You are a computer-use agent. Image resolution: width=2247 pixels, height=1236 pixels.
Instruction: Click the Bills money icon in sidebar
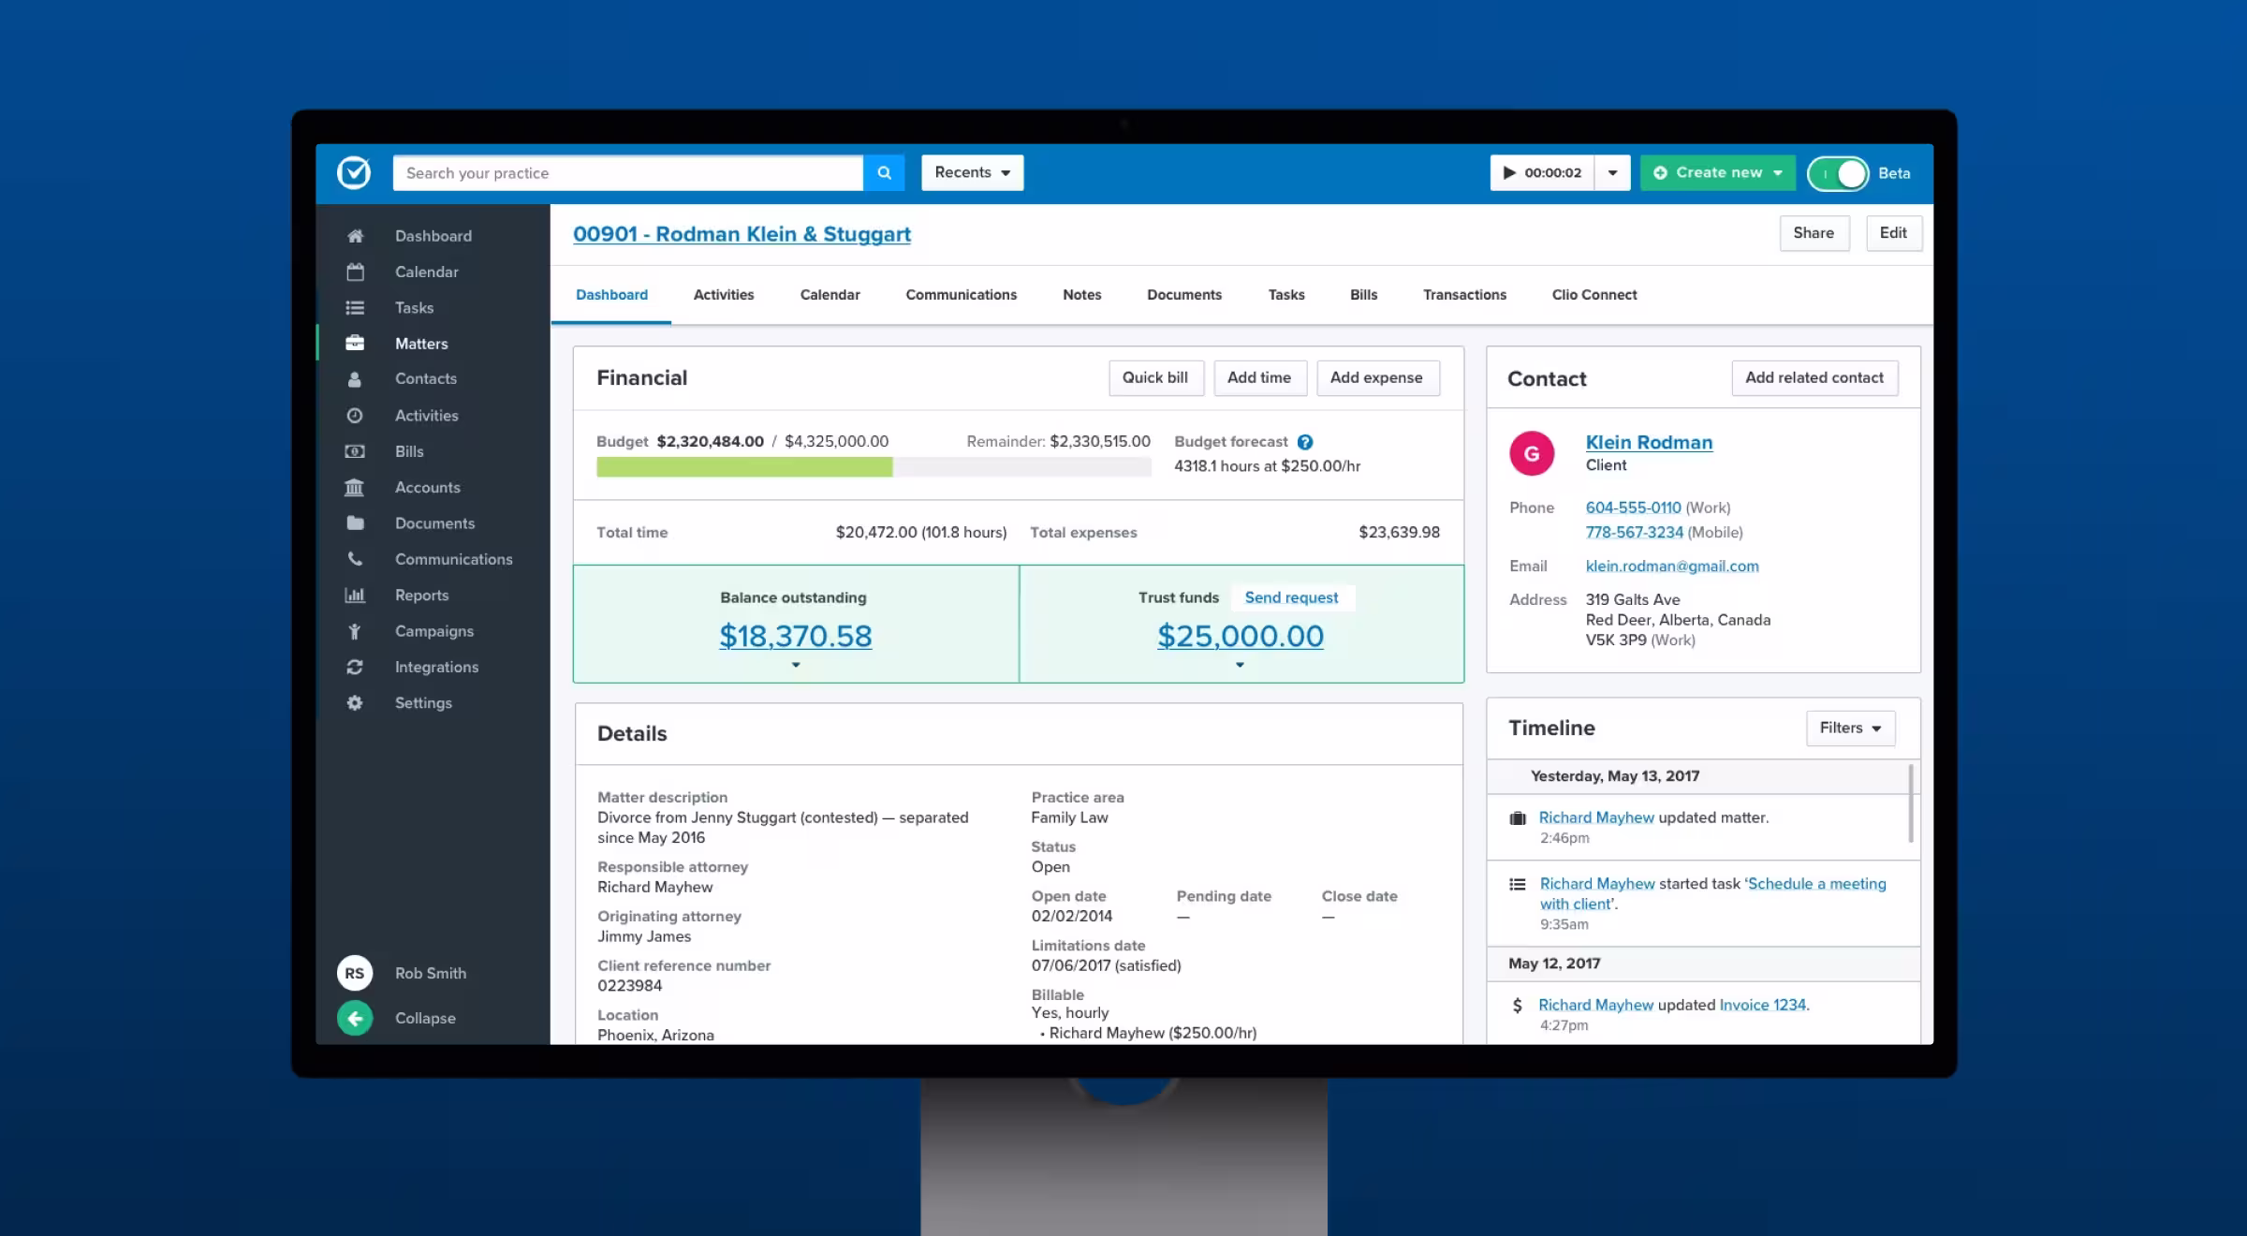tap(355, 451)
